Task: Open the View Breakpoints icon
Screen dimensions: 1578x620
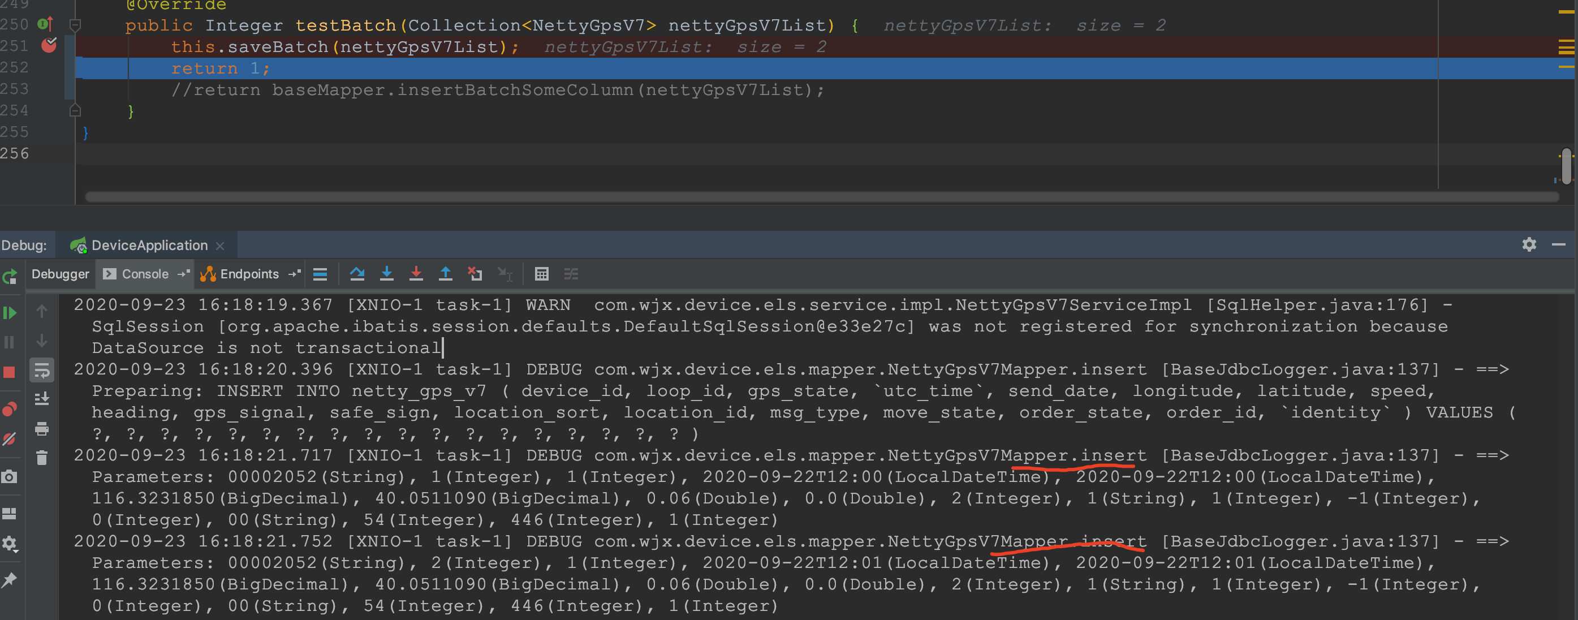Action: point(9,409)
